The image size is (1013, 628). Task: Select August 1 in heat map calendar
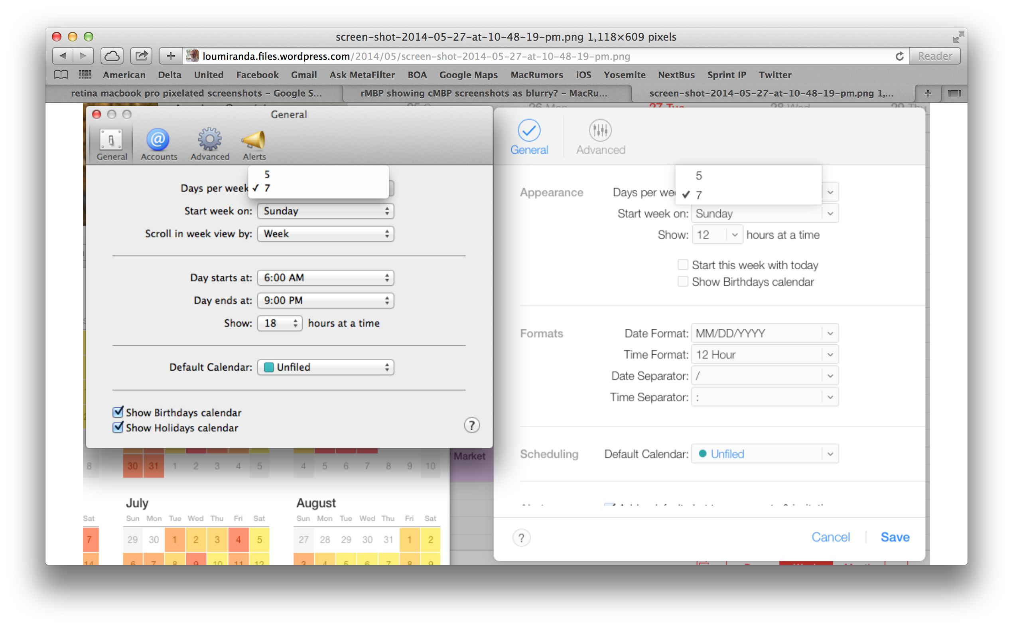click(x=409, y=539)
